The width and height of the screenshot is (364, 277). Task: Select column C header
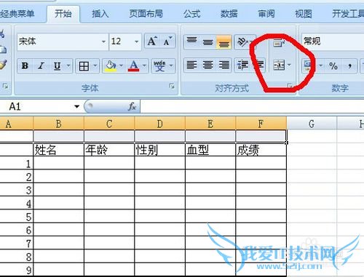[x=109, y=124]
